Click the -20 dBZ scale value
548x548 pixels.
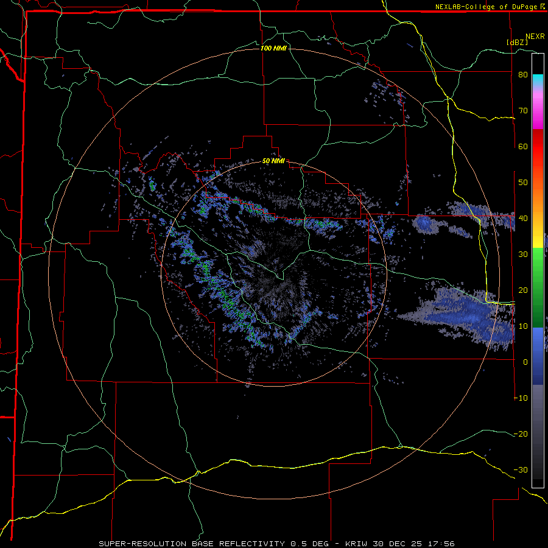521,434
